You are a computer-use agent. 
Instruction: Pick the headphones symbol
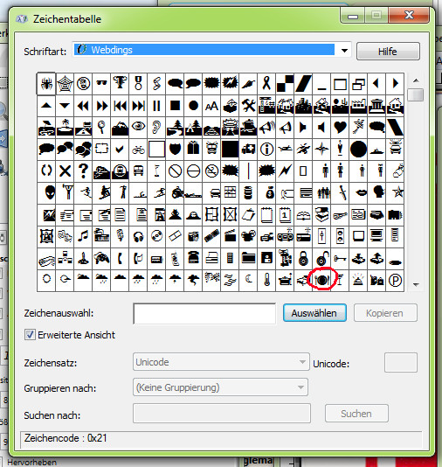138,237
